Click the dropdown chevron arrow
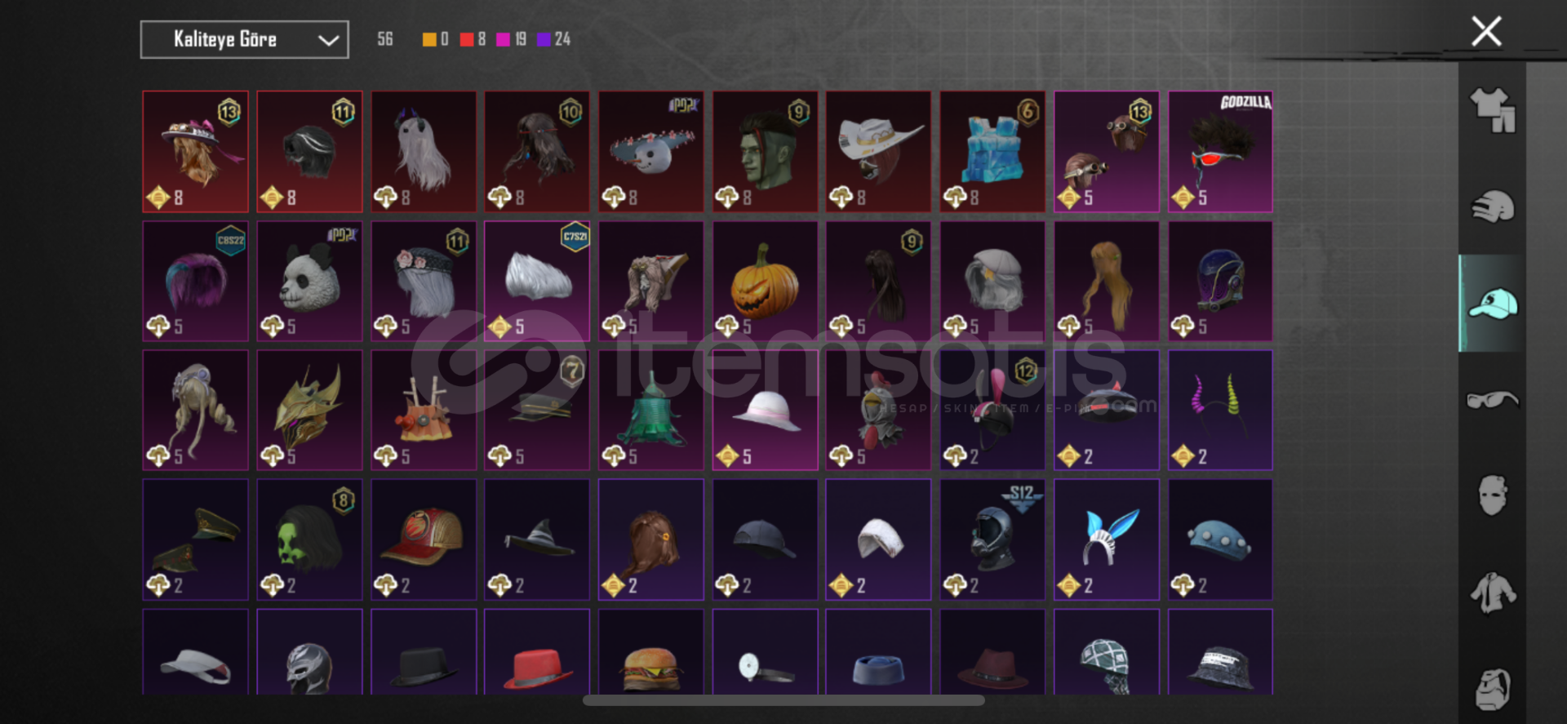Screen dimensions: 1567x724 (x=328, y=40)
